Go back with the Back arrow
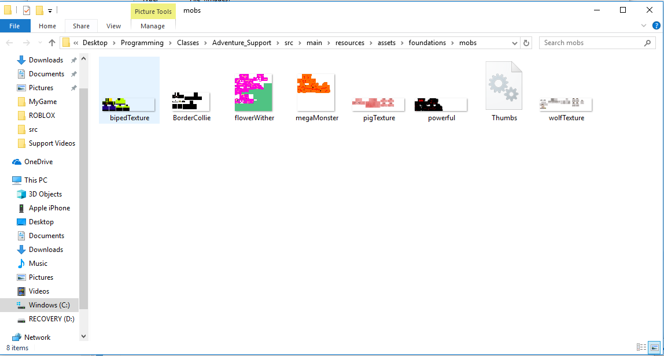Screen dimensions: 664x356 [x=9, y=43]
